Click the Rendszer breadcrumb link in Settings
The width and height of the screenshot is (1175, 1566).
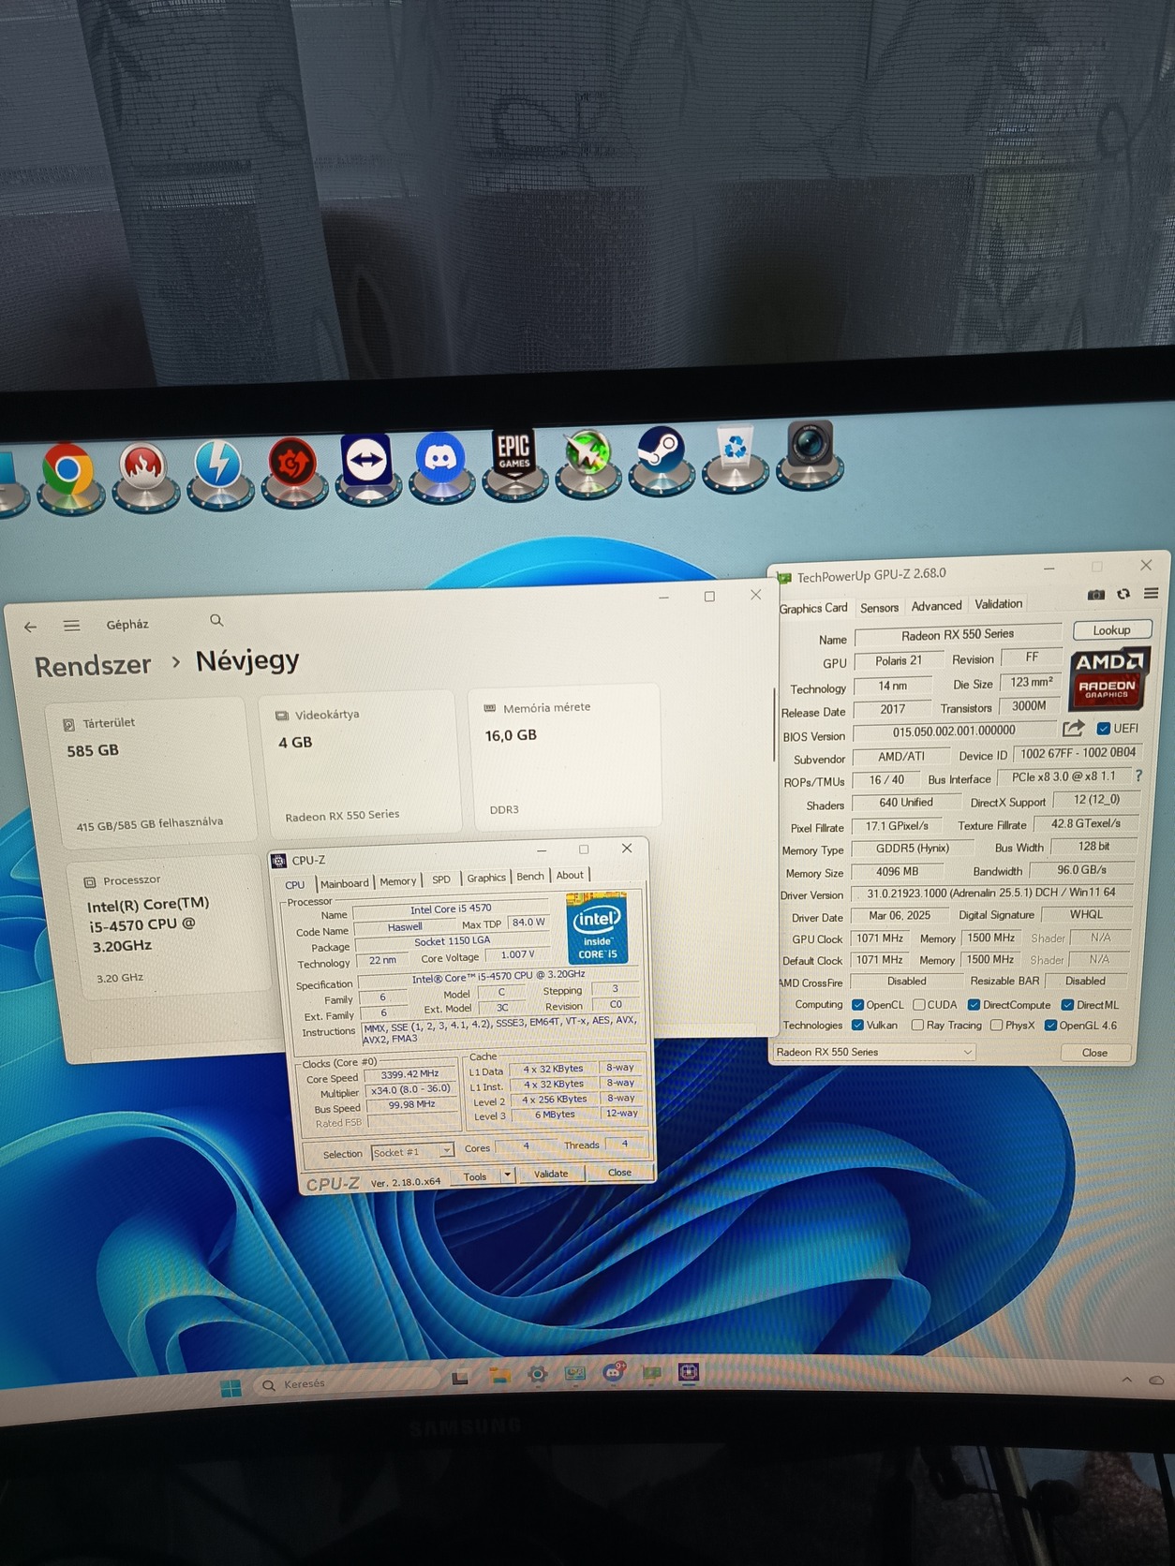(x=93, y=666)
